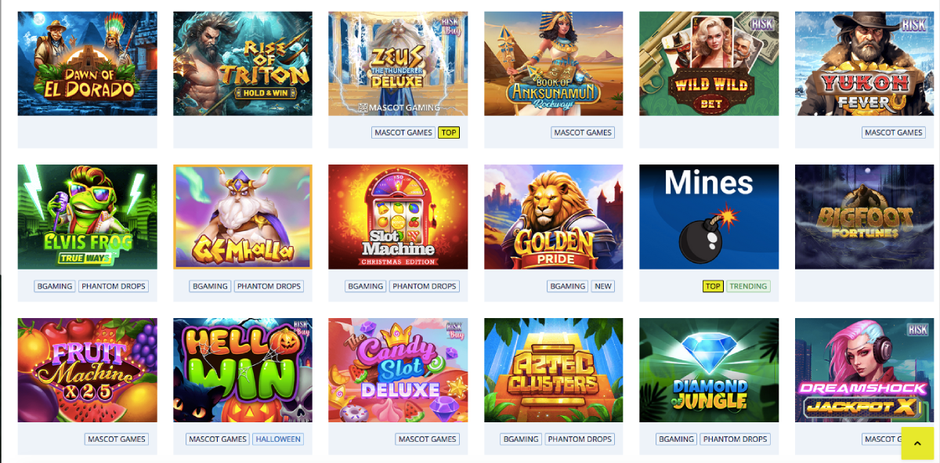Image resolution: width=940 pixels, height=463 pixels.
Task: Launch the Mines game with bomb icon
Action: [709, 217]
